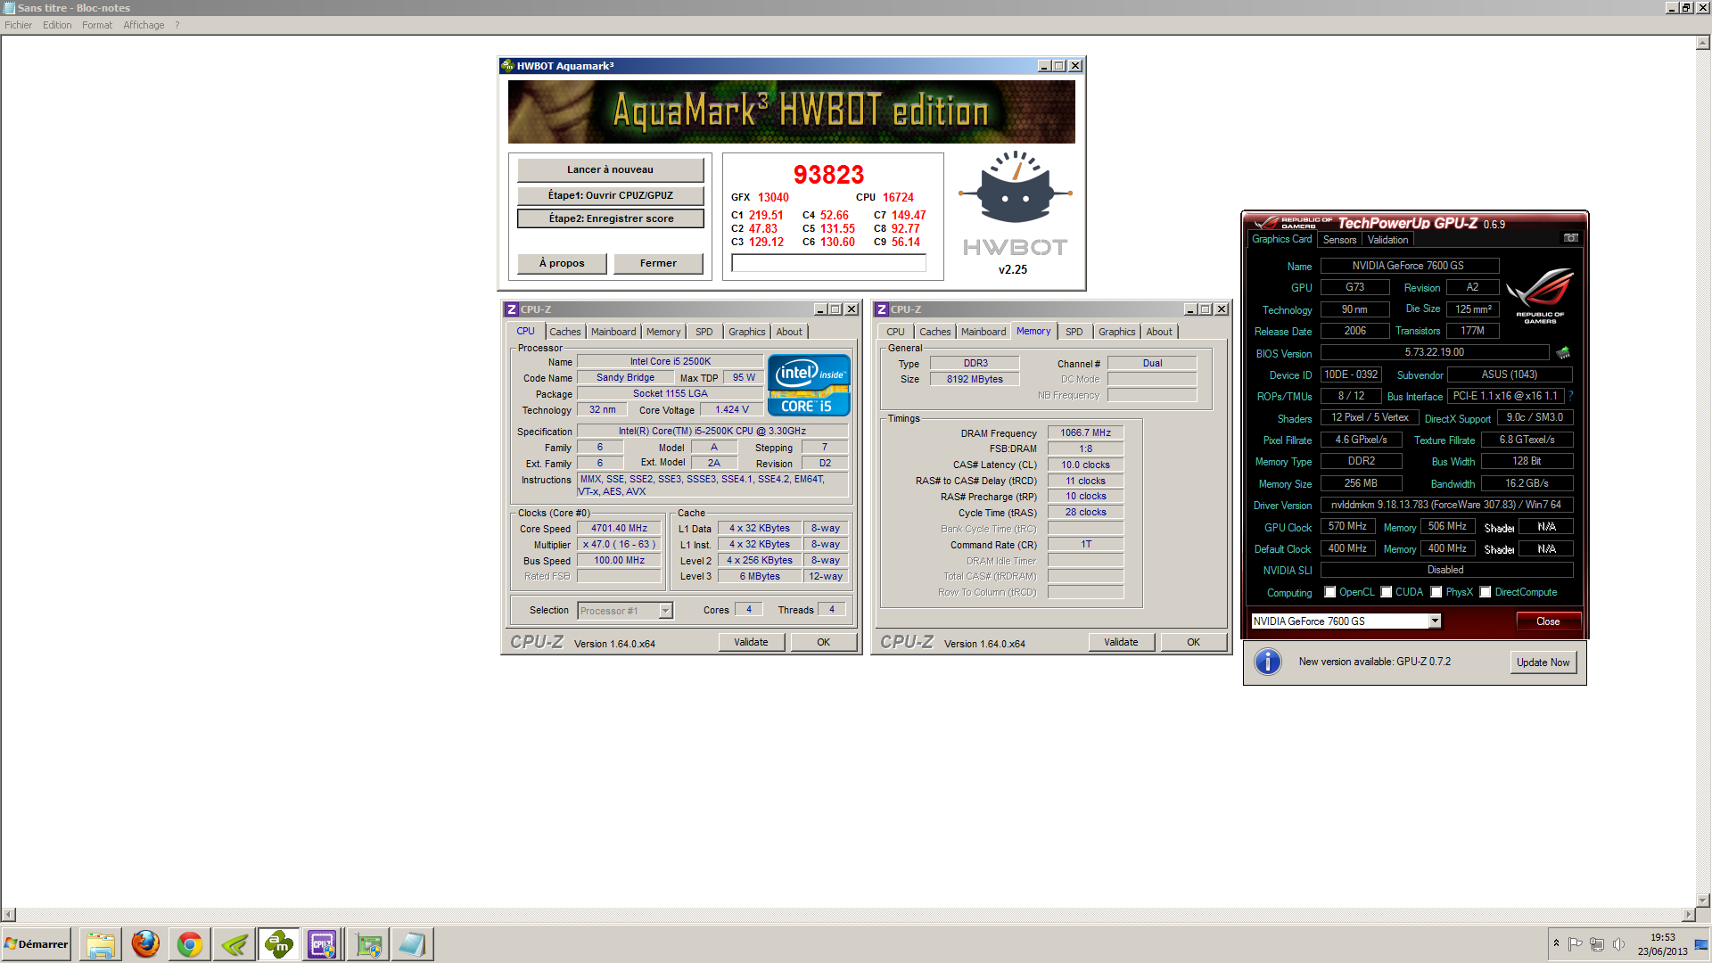This screenshot has height=963, width=1712.
Task: Enable the CUDA checkbox in GPU-Z
Action: click(1387, 592)
